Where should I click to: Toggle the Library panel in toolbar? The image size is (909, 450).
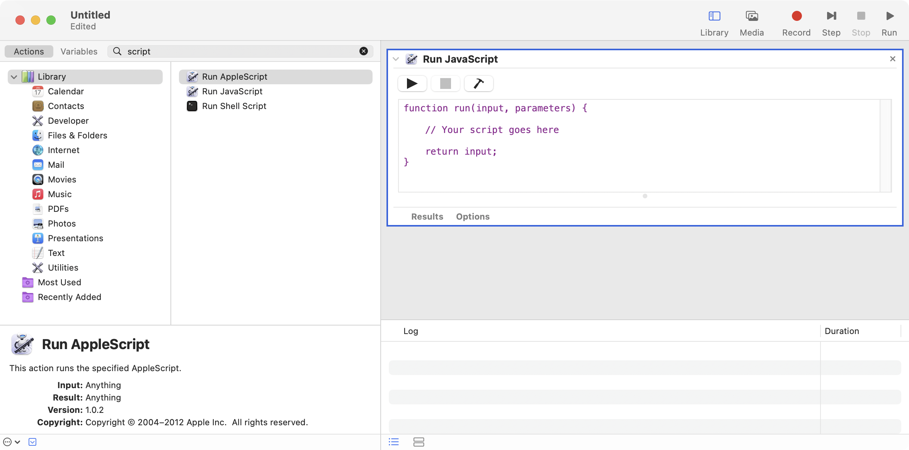[714, 23]
